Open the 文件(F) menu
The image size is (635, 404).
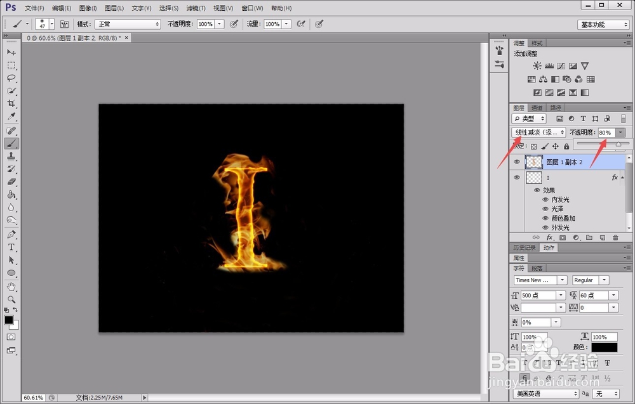34,8
